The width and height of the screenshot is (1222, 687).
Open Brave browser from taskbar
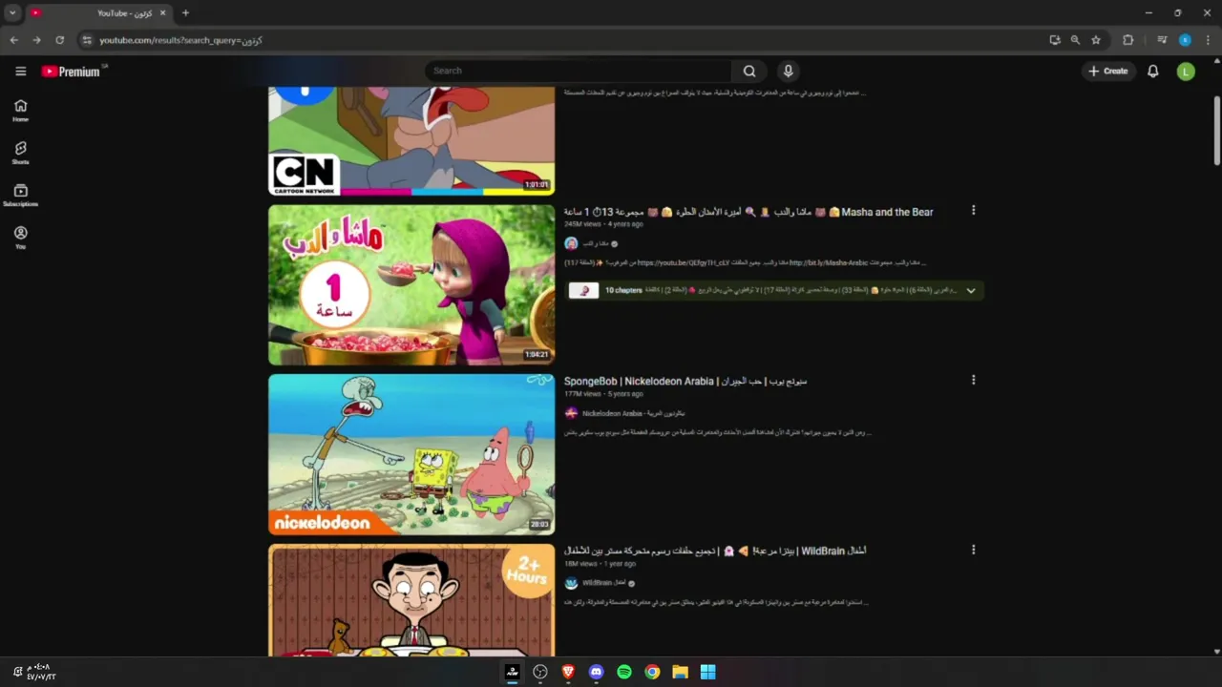568,672
